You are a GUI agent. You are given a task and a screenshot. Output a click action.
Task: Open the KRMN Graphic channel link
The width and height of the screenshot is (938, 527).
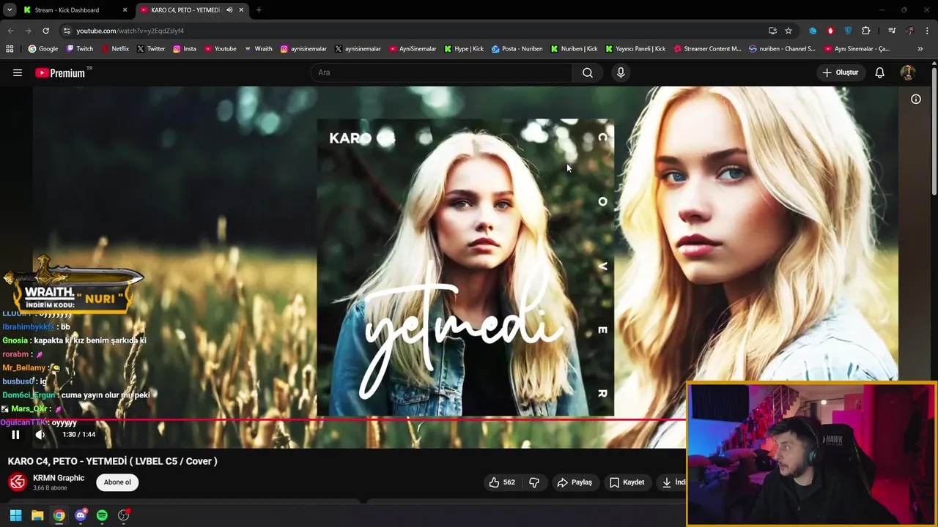59,478
